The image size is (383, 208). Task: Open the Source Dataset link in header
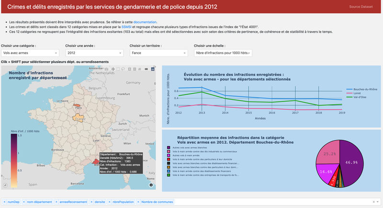[361, 7]
